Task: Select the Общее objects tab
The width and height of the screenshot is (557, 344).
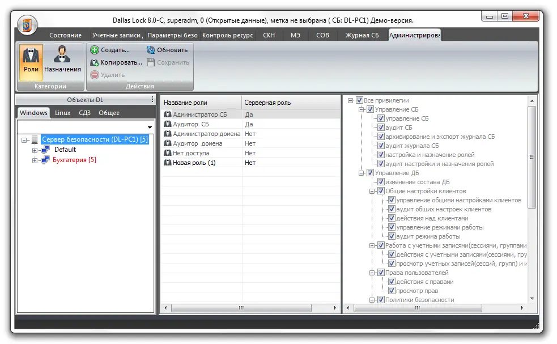Action: (109, 113)
